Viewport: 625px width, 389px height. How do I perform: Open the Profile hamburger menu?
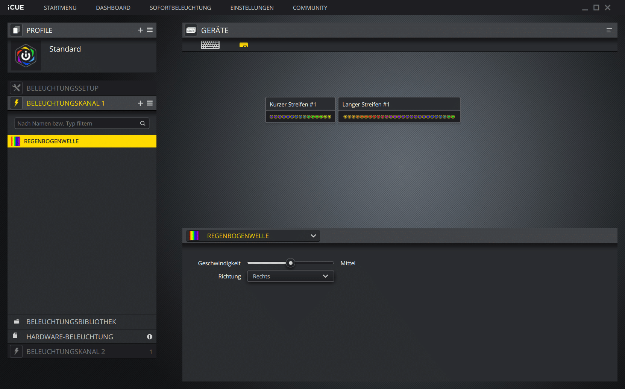click(150, 30)
